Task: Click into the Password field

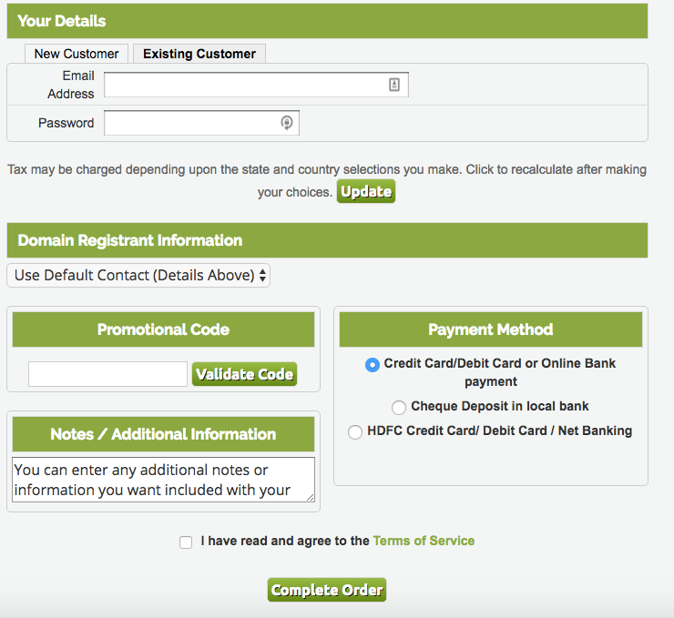Action: (191, 123)
